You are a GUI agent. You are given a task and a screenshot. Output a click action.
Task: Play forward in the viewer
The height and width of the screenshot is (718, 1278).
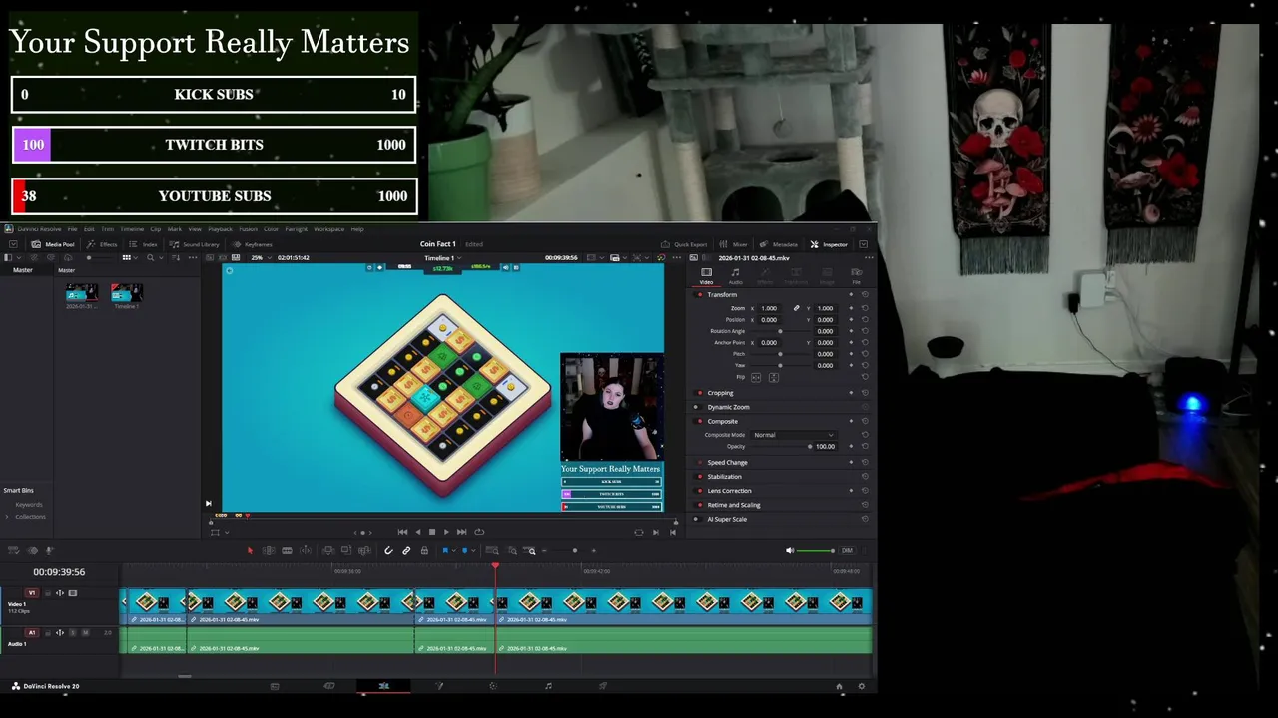tap(446, 532)
